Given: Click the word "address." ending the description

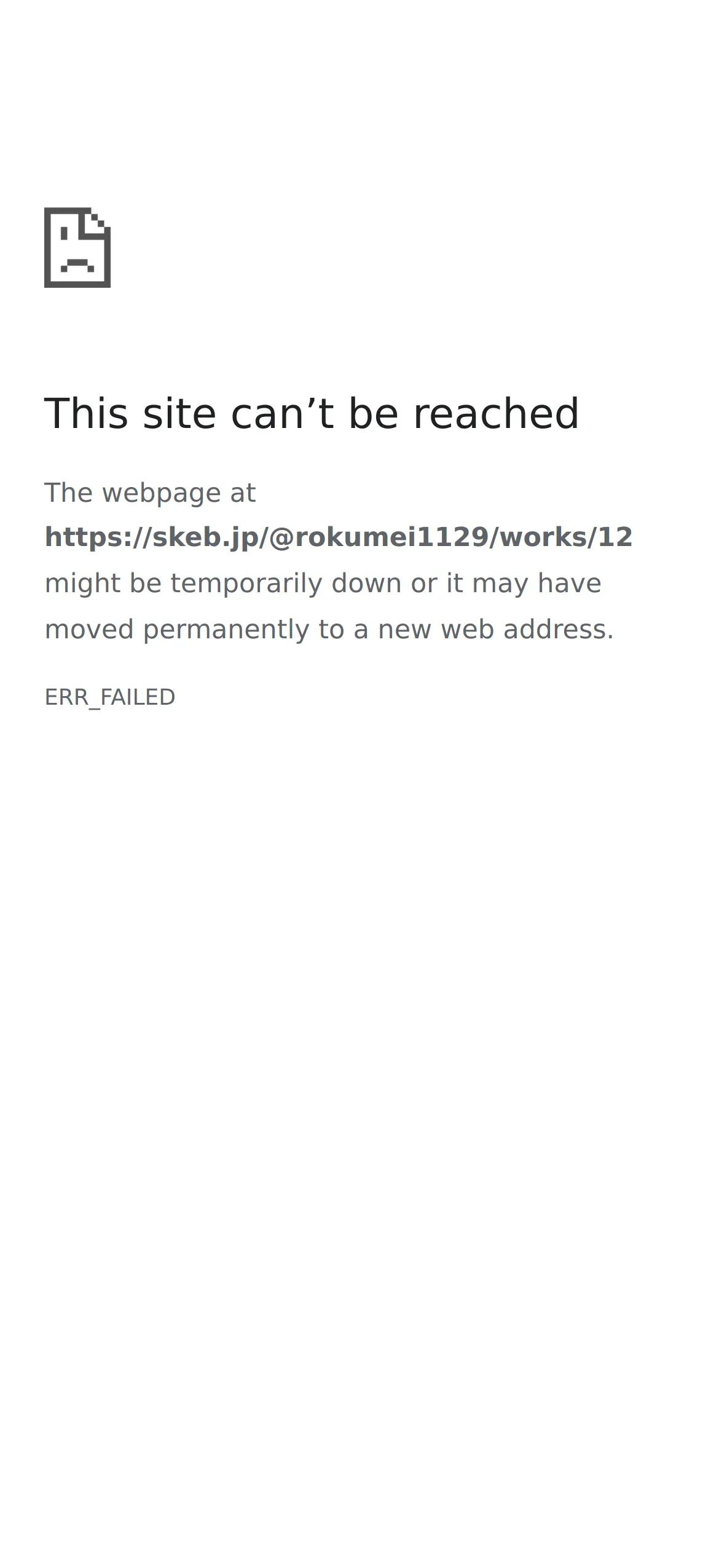Looking at the screenshot, I should click(559, 629).
